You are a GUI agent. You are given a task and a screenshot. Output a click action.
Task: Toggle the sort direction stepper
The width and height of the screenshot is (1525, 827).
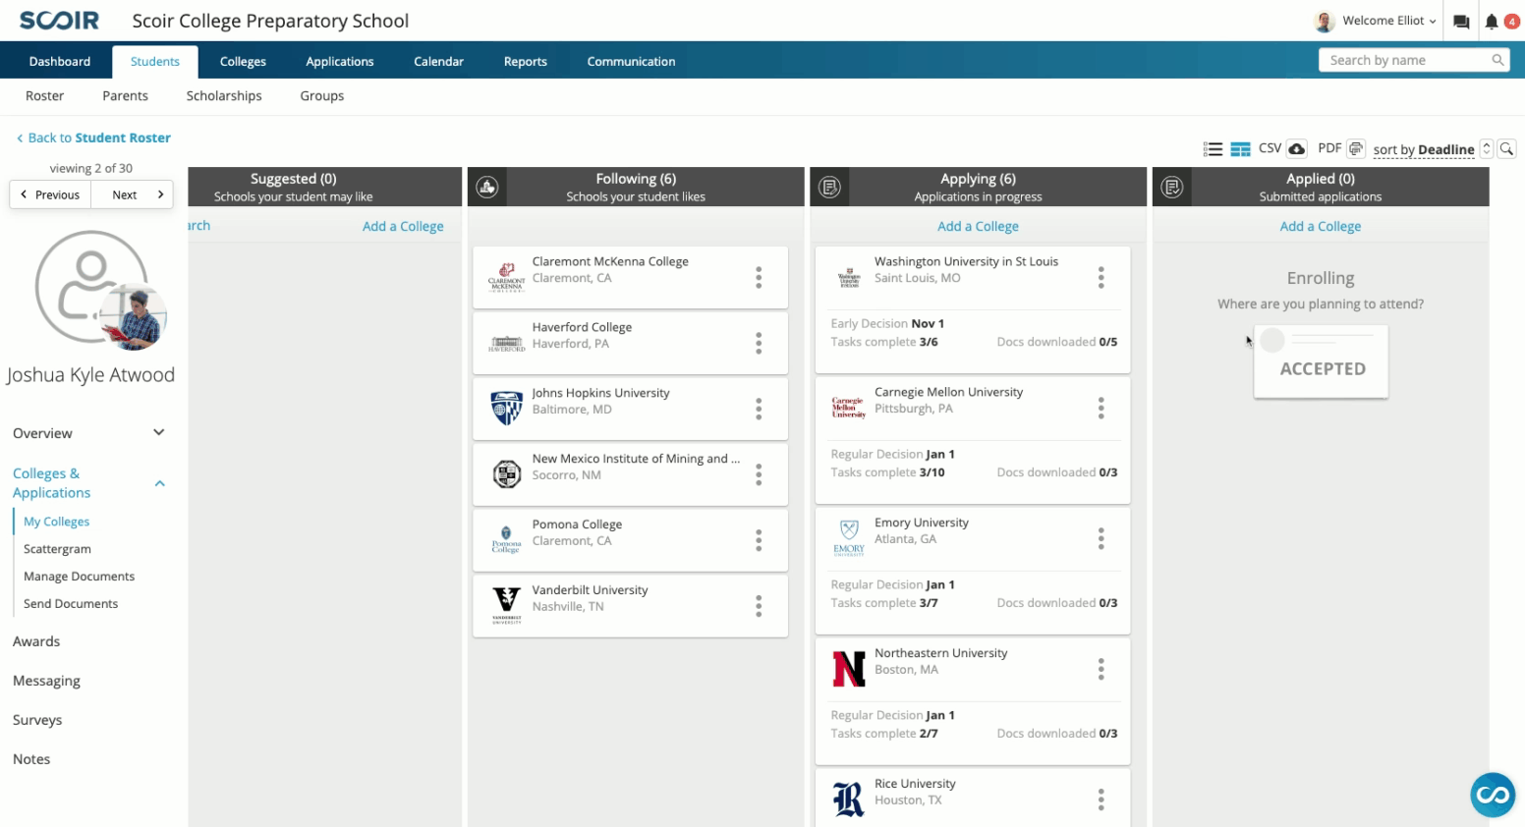(1487, 148)
